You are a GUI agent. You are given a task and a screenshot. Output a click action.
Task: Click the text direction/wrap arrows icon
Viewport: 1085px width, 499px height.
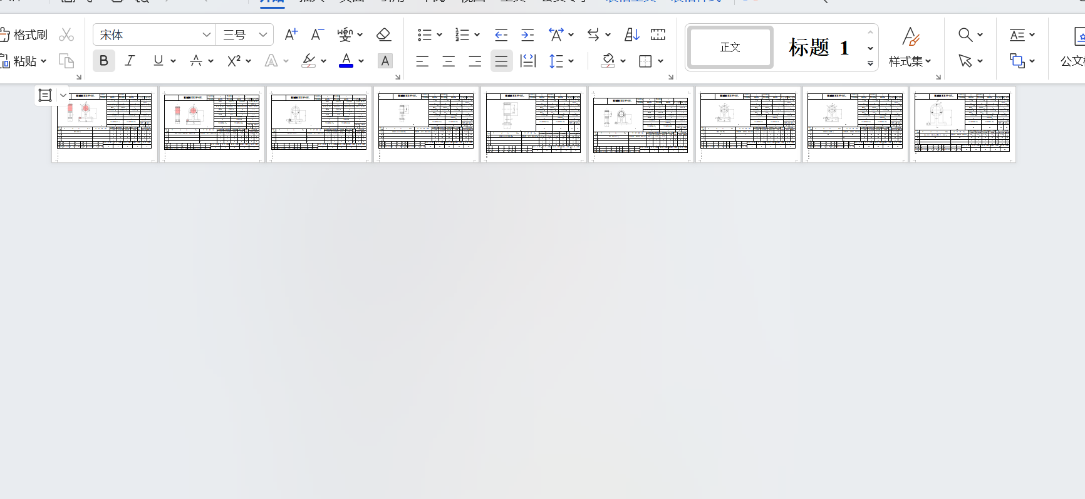pyautogui.click(x=594, y=34)
